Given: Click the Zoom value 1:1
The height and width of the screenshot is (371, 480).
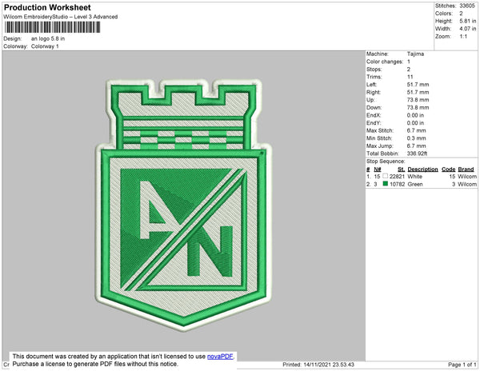Looking at the screenshot, I should coord(463,37).
